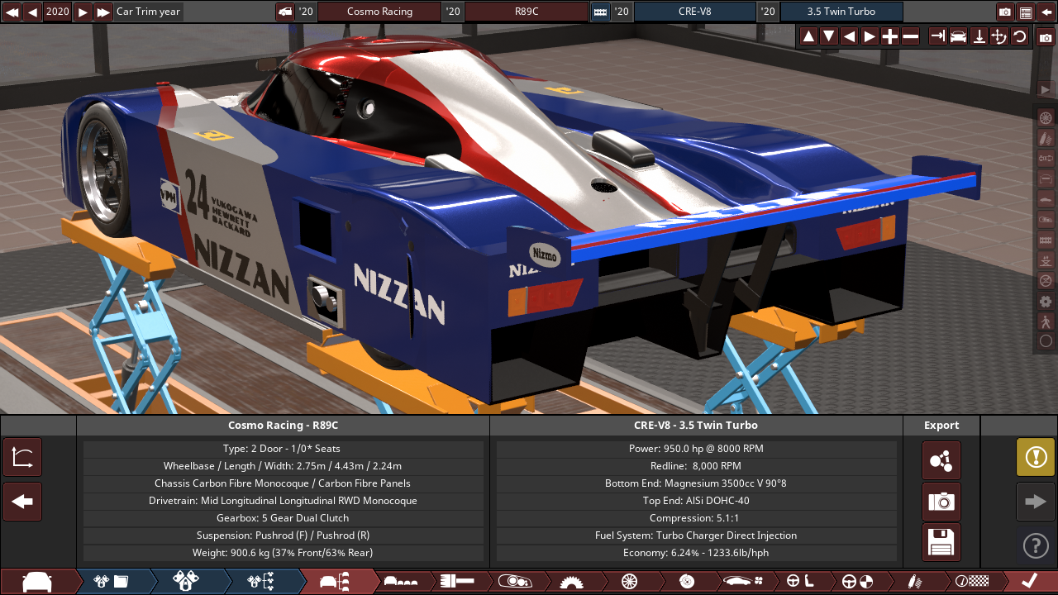Open the car model tree tab

click(336, 582)
